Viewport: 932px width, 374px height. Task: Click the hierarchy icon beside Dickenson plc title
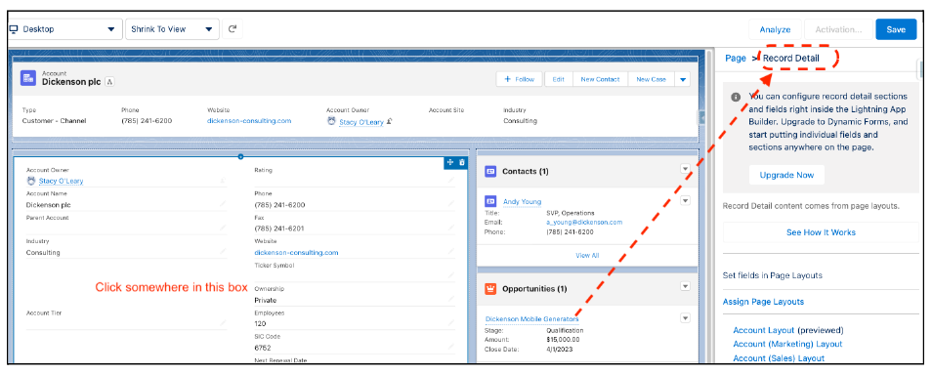(109, 82)
